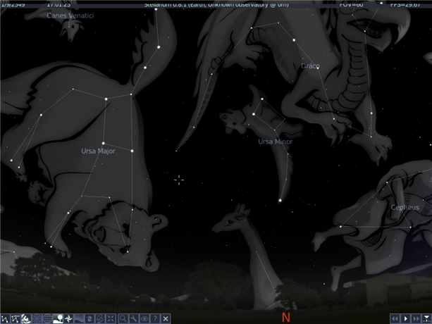Select bright star Kochab in Ursa Minor bowl
432x324 pixels.
pyautogui.click(x=254, y=114)
